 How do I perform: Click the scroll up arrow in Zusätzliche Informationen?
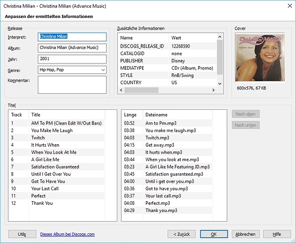tap(220, 37)
